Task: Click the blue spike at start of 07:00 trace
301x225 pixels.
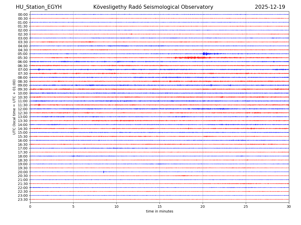Action: pyautogui.click(x=39, y=69)
